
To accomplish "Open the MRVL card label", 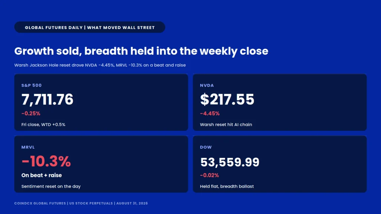I will (28, 147).
